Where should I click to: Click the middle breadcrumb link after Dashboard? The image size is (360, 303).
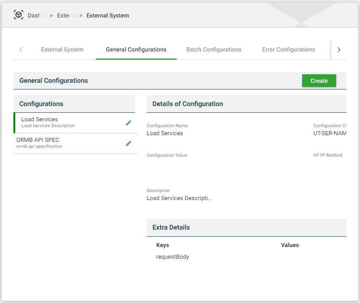click(66, 16)
